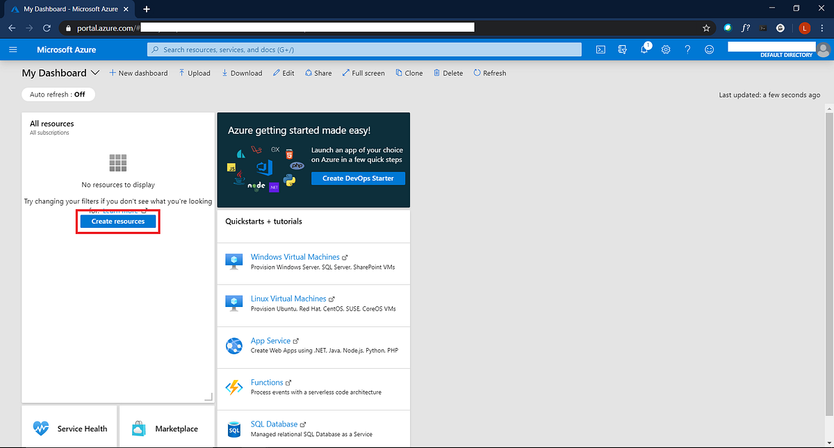Open the notifications bell
Image resolution: width=834 pixels, height=448 pixels.
644,49
